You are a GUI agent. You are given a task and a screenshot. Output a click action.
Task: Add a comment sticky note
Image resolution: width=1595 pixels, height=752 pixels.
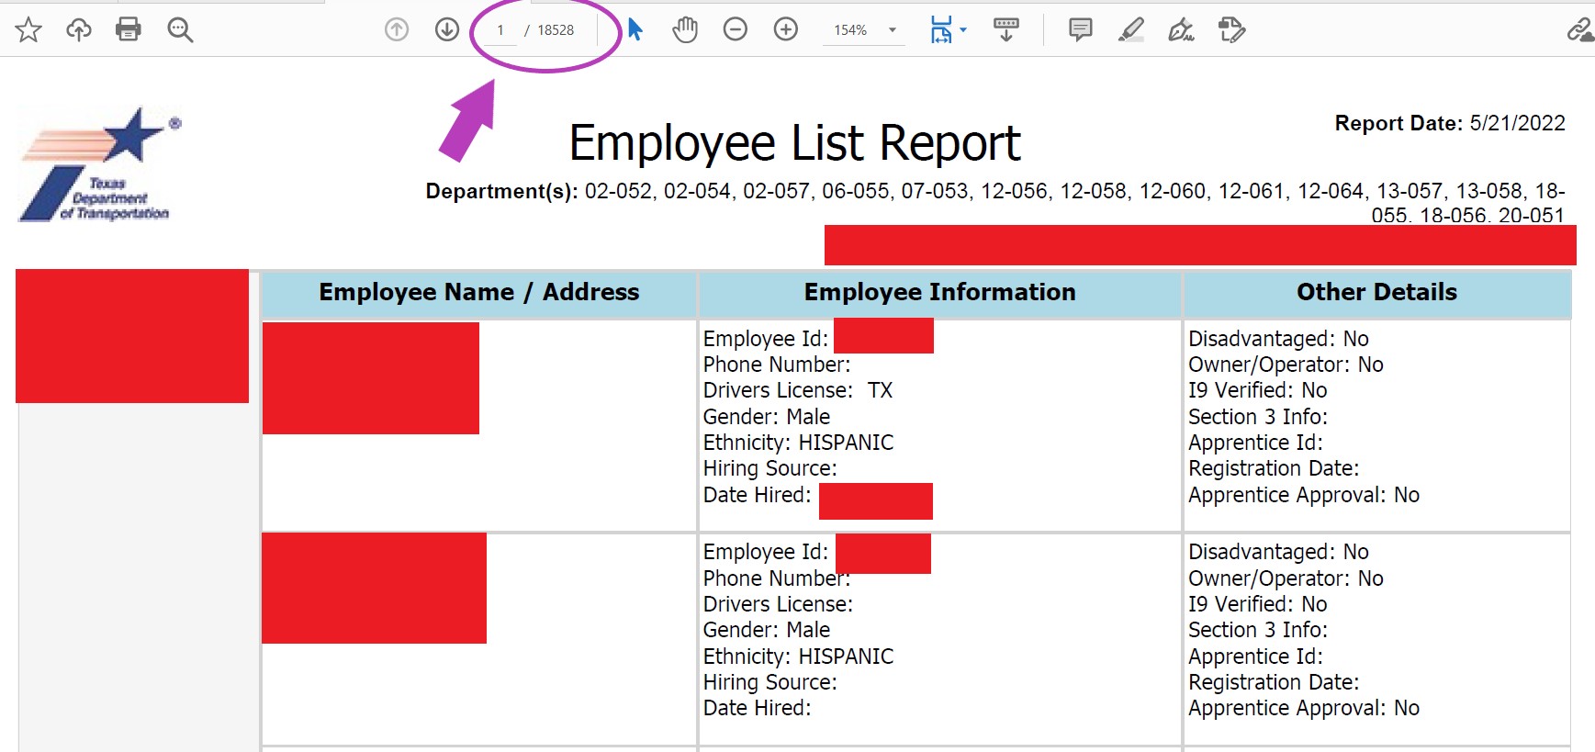(1081, 30)
